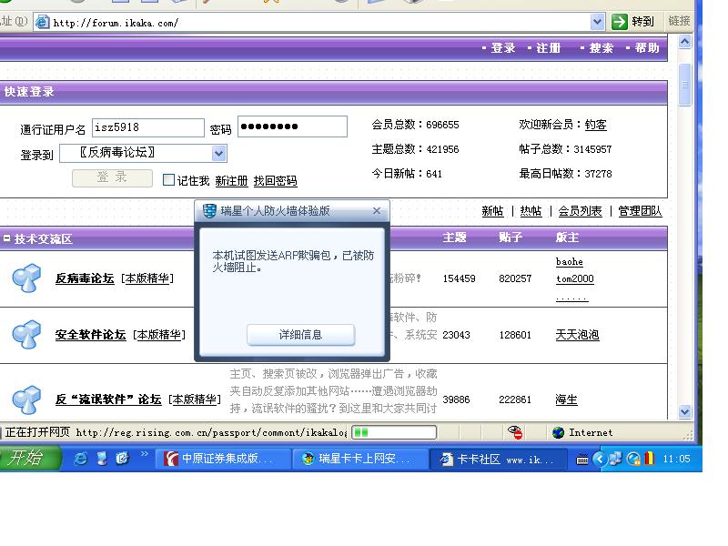Viewport: 728px width, 546px height.
Task: Click the 11:05 system clock
Action: [676, 460]
